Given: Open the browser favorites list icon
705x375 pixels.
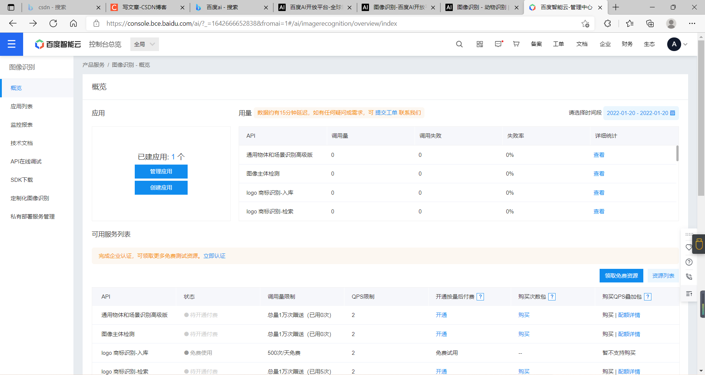Looking at the screenshot, I should 630,24.
